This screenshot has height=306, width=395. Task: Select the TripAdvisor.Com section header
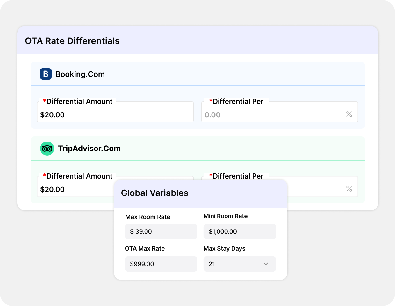point(198,149)
